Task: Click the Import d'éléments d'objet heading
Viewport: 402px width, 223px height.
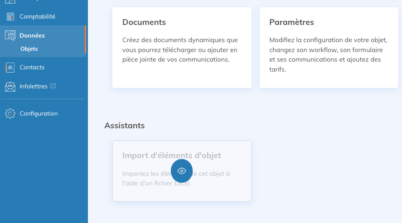Action: click(171, 155)
